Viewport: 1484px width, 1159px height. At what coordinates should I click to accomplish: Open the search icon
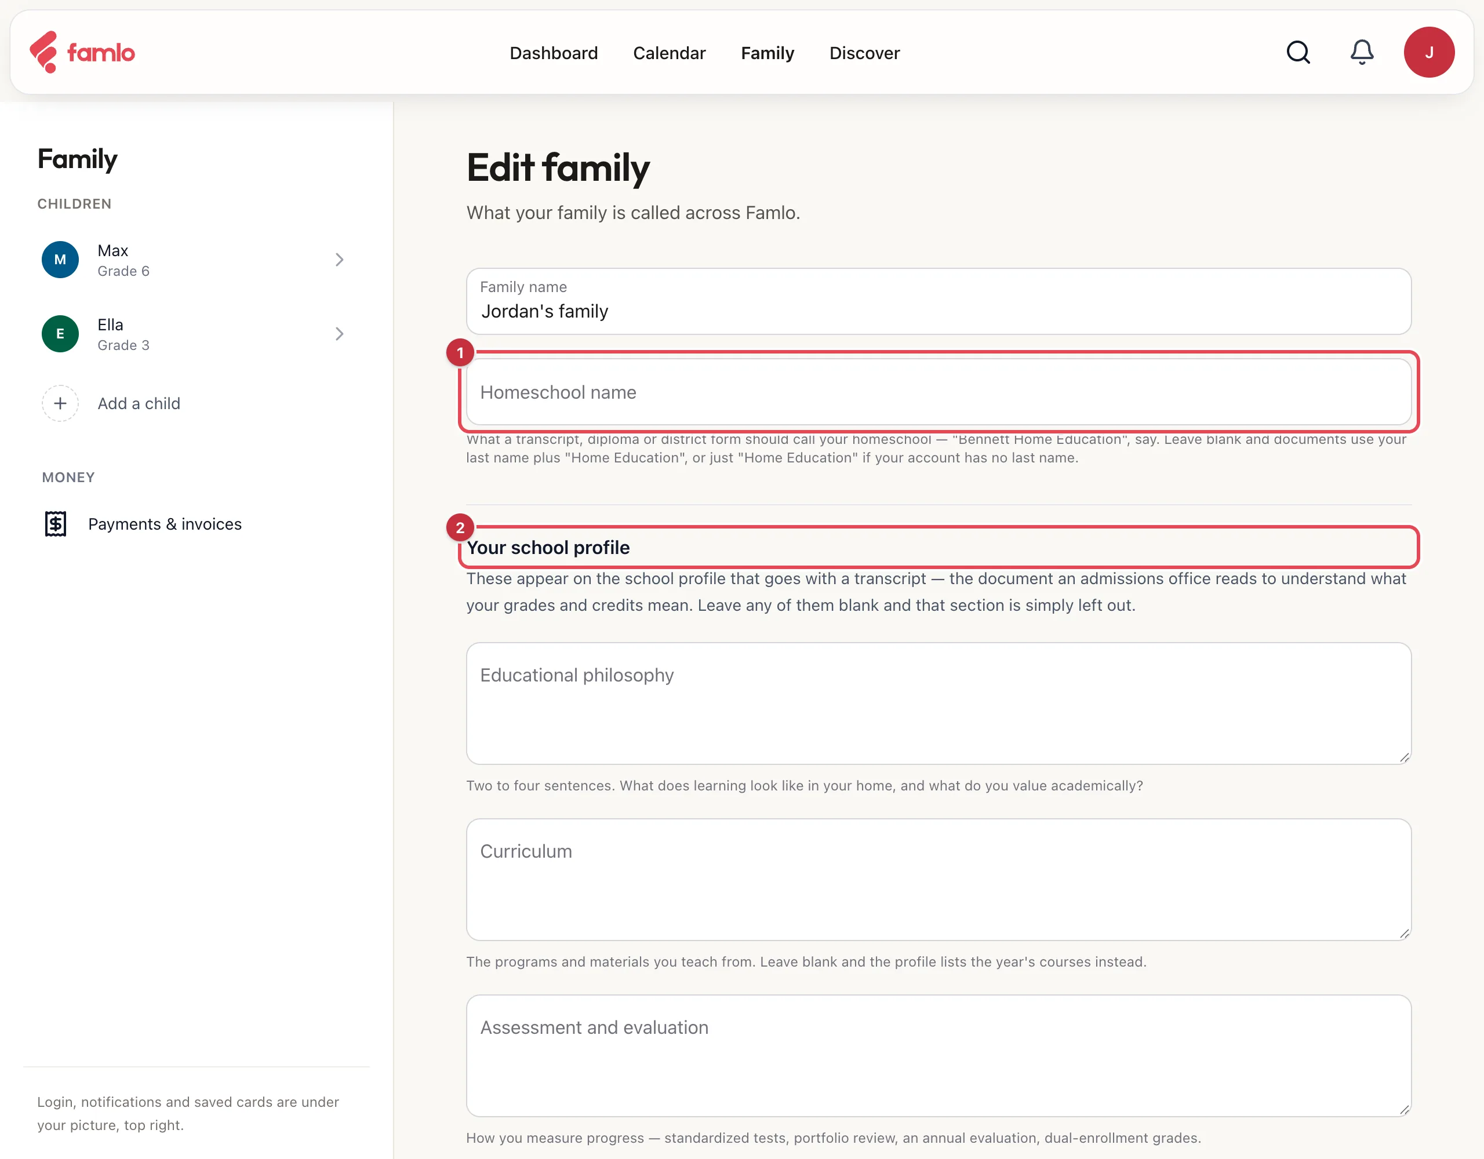tap(1298, 52)
